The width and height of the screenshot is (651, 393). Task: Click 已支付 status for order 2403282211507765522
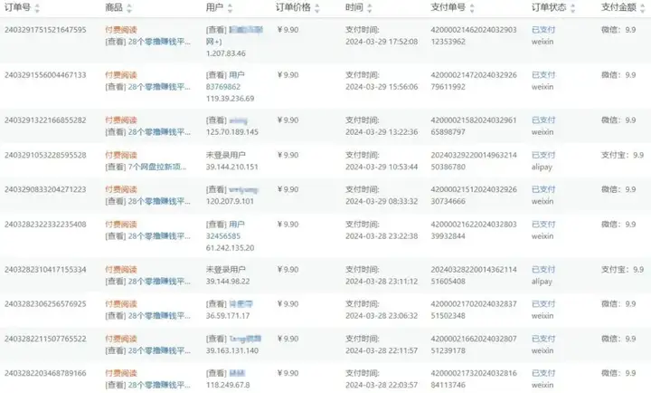point(543,339)
